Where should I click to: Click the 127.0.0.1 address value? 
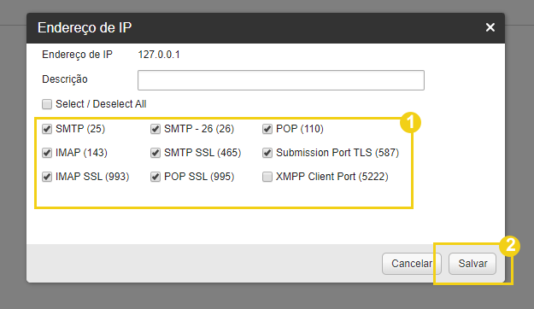159,55
